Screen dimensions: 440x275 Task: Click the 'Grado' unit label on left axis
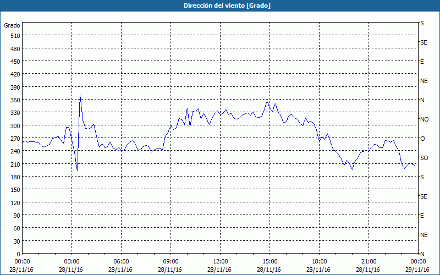[x=12, y=25]
